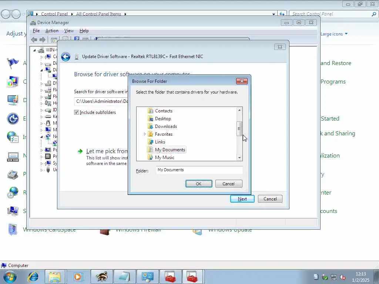Expand the Favorites folder node
The height and width of the screenshot is (284, 379).
[x=145, y=134]
